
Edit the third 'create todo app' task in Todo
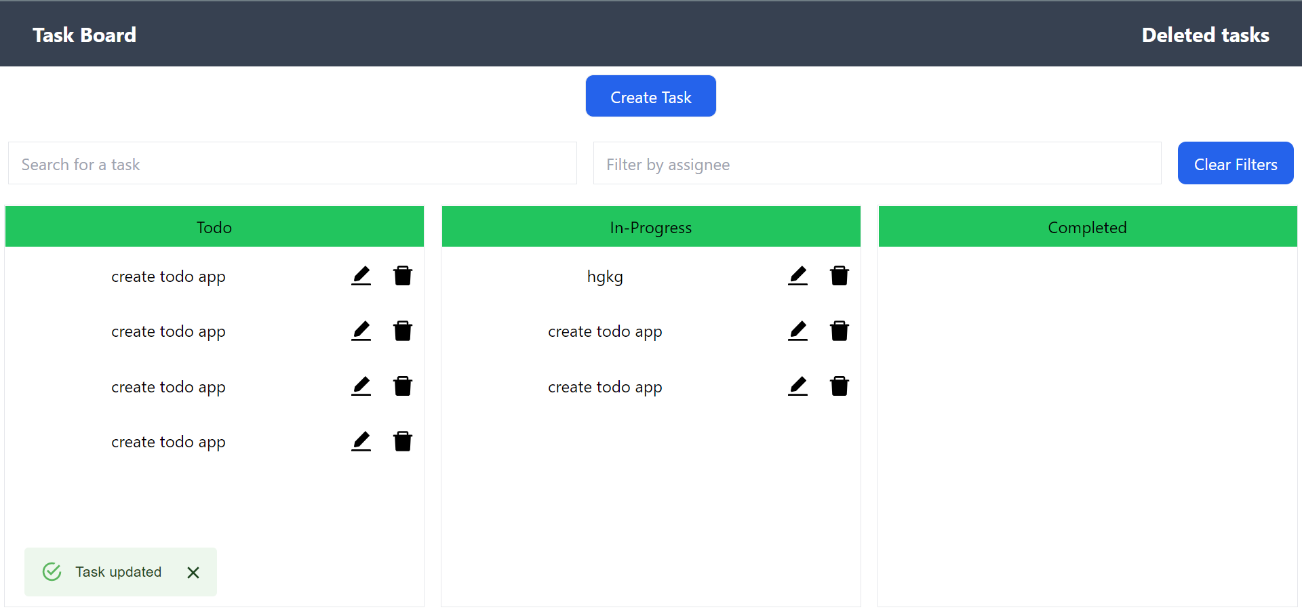tap(361, 386)
